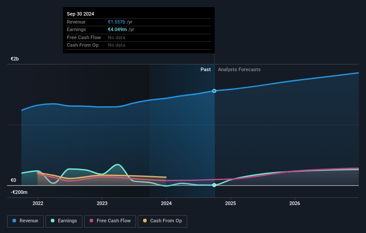Image resolution: width=366 pixels, height=233 pixels.
Task: Click the €1.557b revenue value in tooltip
Action: click(116, 22)
